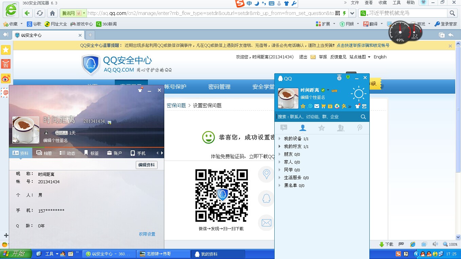The width and height of the screenshot is (461, 259).
Task: Open the star favorites icon in browser sidebar
Action: [6, 50]
